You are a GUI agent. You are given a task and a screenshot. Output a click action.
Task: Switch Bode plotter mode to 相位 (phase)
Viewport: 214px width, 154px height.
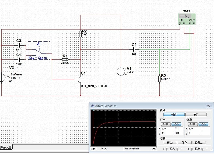[196, 115]
